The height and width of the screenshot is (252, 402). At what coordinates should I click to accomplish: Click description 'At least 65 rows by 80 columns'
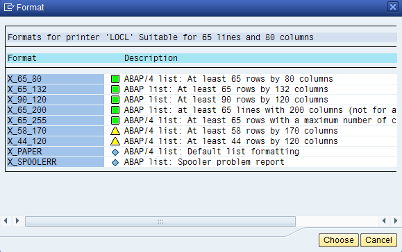coord(260,79)
